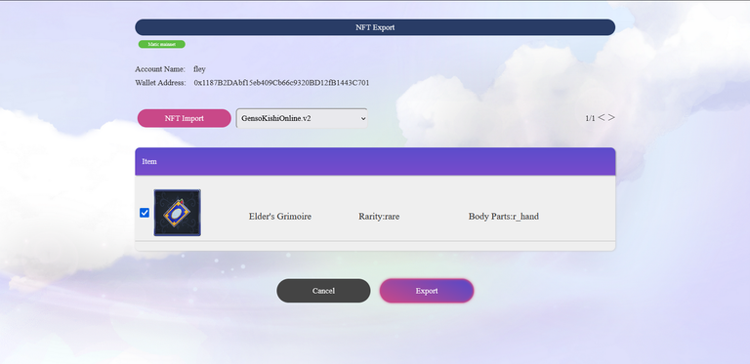Uncheck the Elder's Grimoire item checkbox
750x364 pixels.
click(145, 213)
